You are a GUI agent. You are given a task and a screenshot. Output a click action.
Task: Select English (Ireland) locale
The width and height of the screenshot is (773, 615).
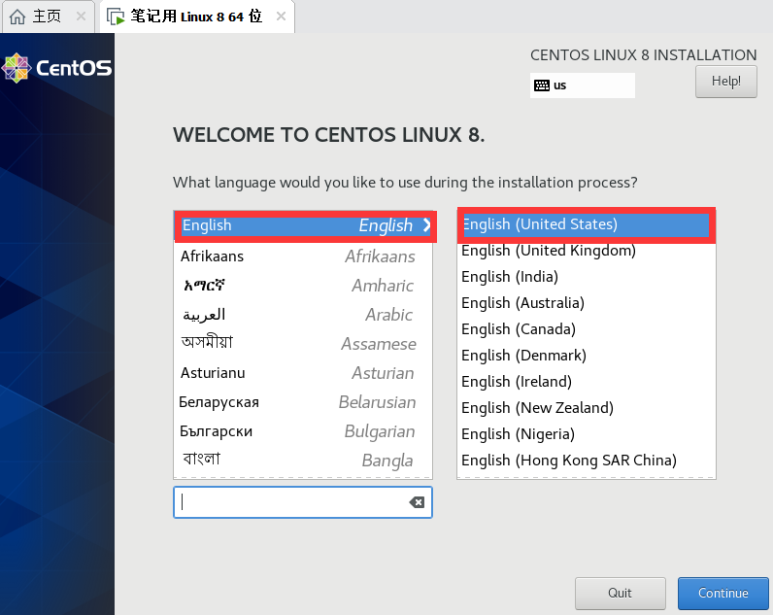587,381
